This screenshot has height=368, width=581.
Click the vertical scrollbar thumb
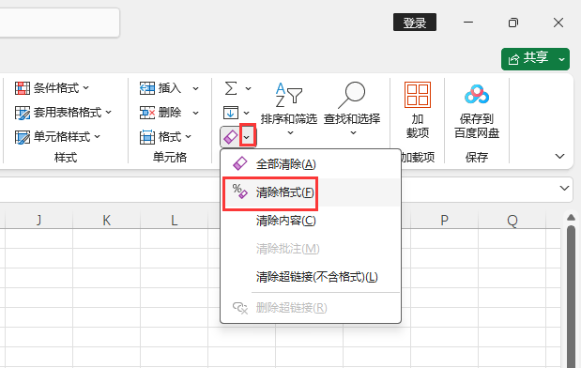tap(571, 297)
